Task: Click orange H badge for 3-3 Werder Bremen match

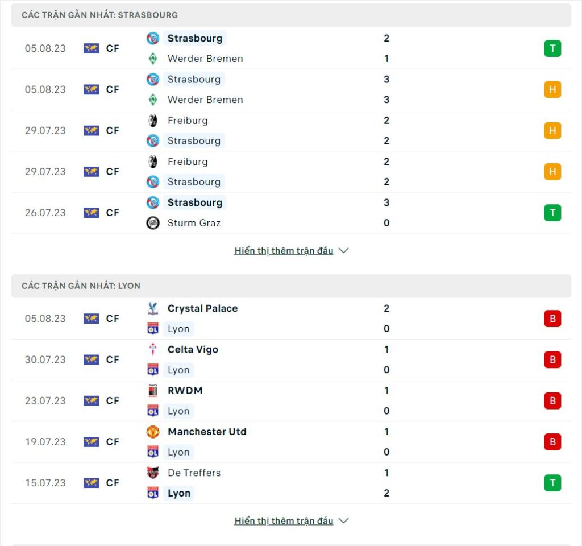Action: pos(552,89)
